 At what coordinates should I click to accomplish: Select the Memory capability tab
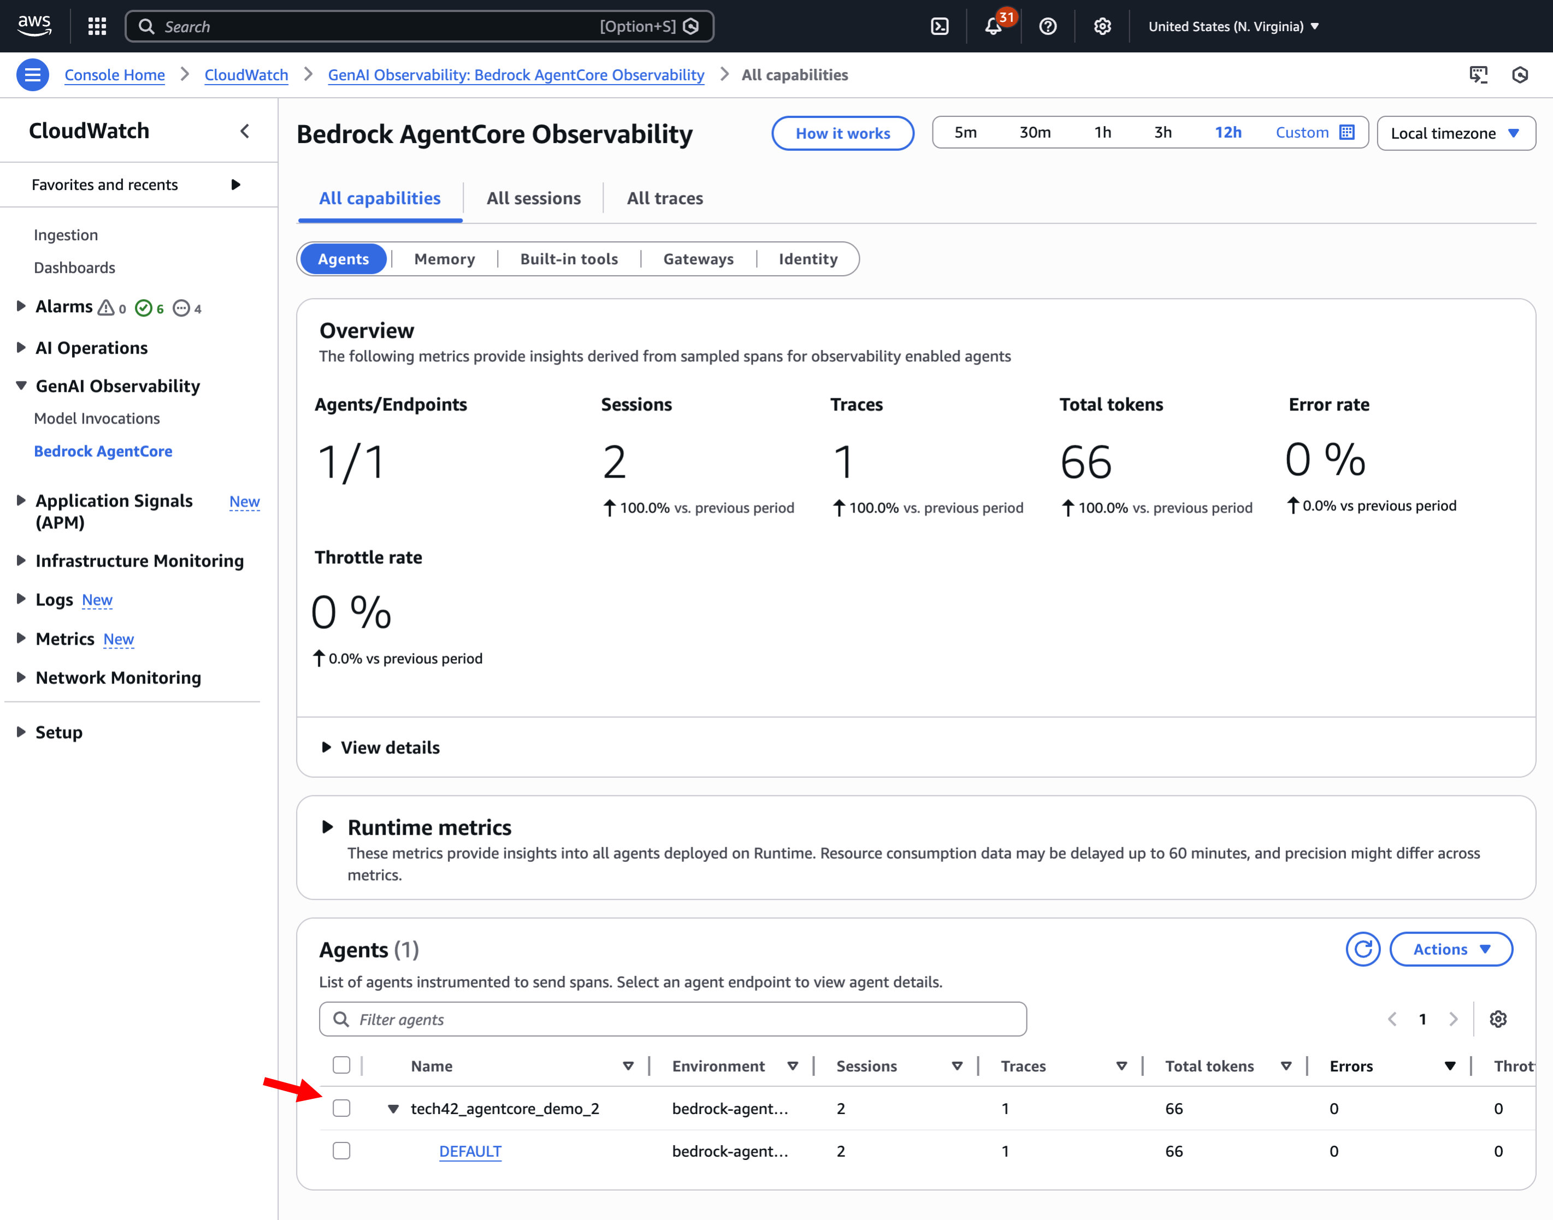pyautogui.click(x=444, y=259)
